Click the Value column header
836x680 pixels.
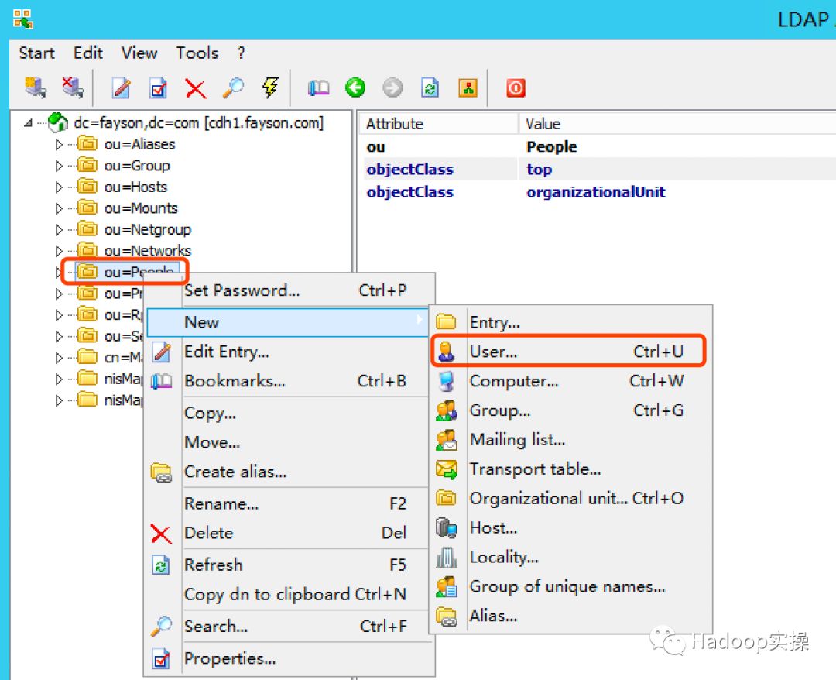678,124
